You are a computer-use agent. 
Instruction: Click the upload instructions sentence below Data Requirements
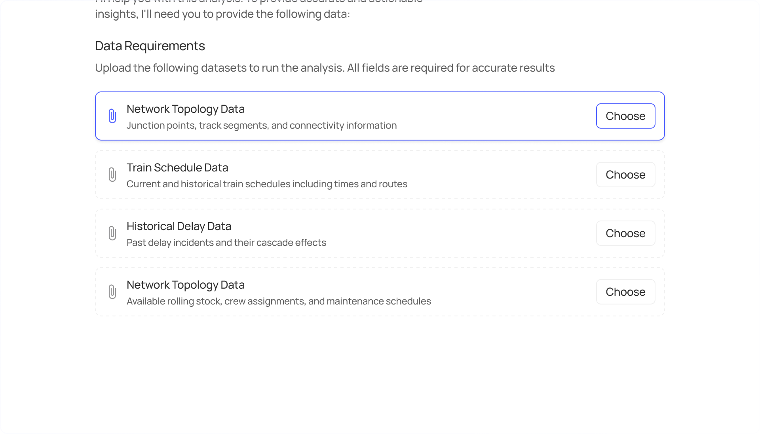coord(325,68)
